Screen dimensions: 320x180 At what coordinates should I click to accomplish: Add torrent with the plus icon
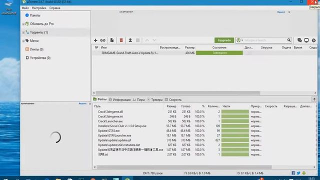[95, 40]
